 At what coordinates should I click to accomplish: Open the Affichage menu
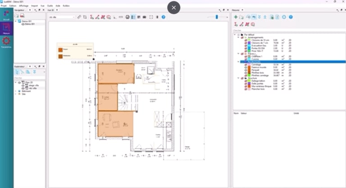[23, 6]
